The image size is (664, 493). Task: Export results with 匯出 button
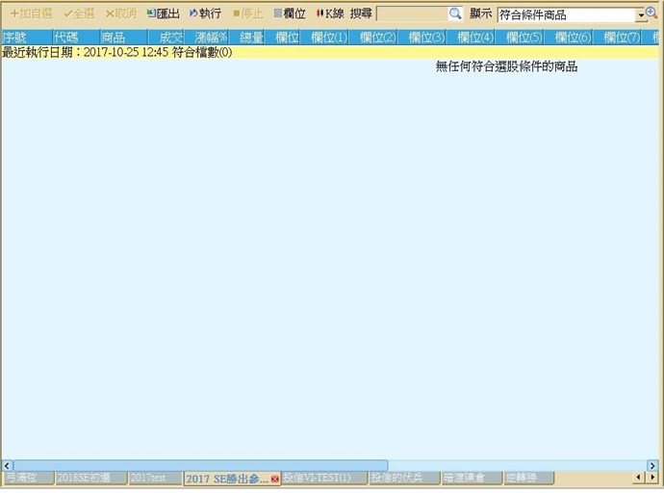164,13
